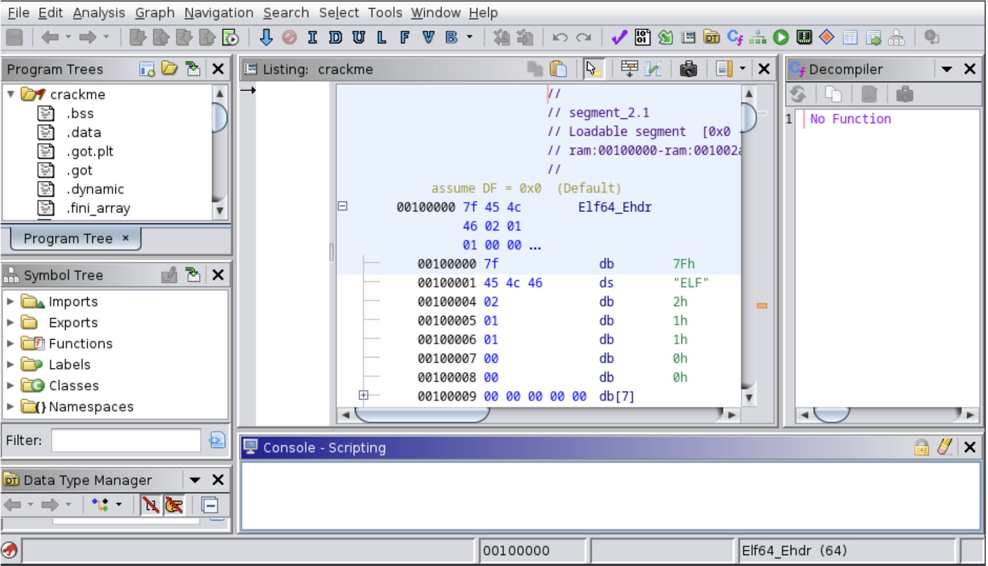The width and height of the screenshot is (988, 566).
Task: Open the Data Type Manager toolbar icon
Action: pyautogui.click(x=712, y=38)
